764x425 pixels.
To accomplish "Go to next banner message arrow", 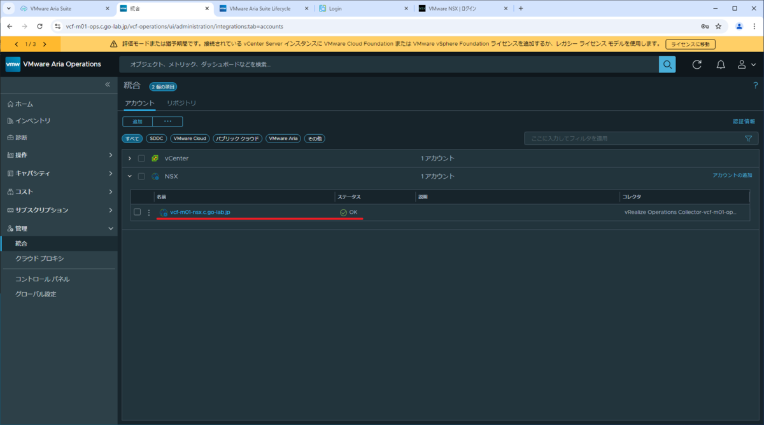I will (x=45, y=44).
